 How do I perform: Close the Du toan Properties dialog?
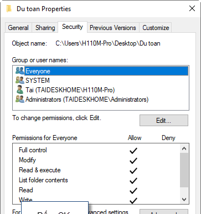point(192,8)
